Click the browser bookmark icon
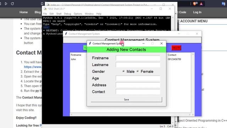227x128 pixels. click(42, 4)
